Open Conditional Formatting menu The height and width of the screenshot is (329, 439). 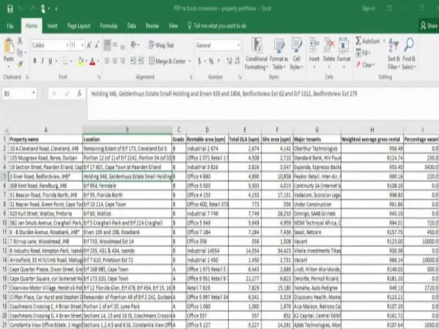(256, 54)
